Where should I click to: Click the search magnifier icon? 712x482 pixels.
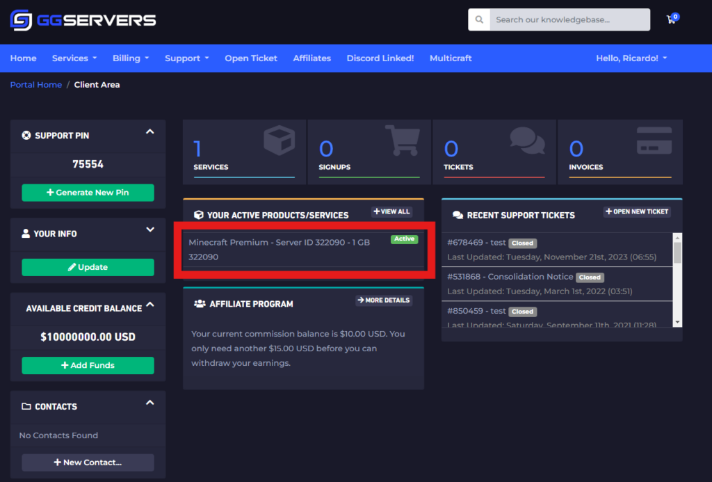pyautogui.click(x=479, y=20)
